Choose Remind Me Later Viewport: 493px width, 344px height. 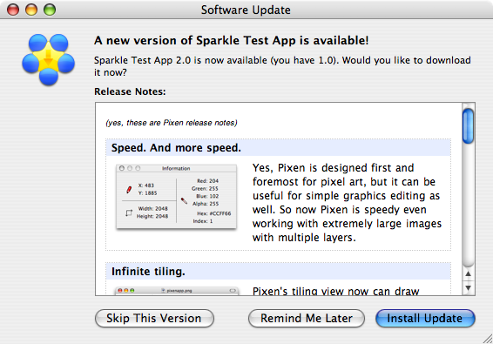pos(307,318)
